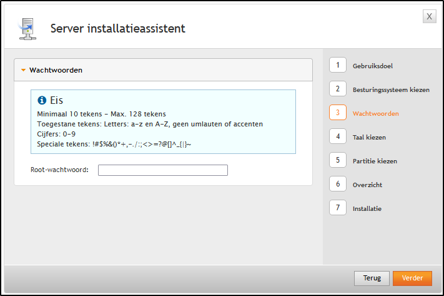Open the Overzicht step label
Screen dimensions: 444x296
tap(368, 185)
